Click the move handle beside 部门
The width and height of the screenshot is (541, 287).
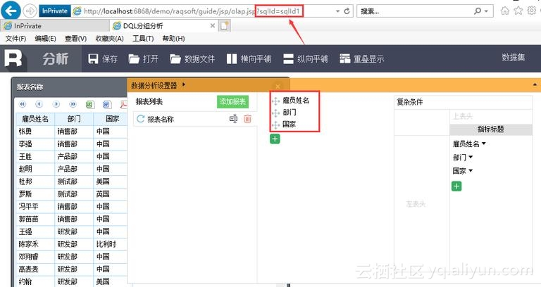(x=275, y=113)
